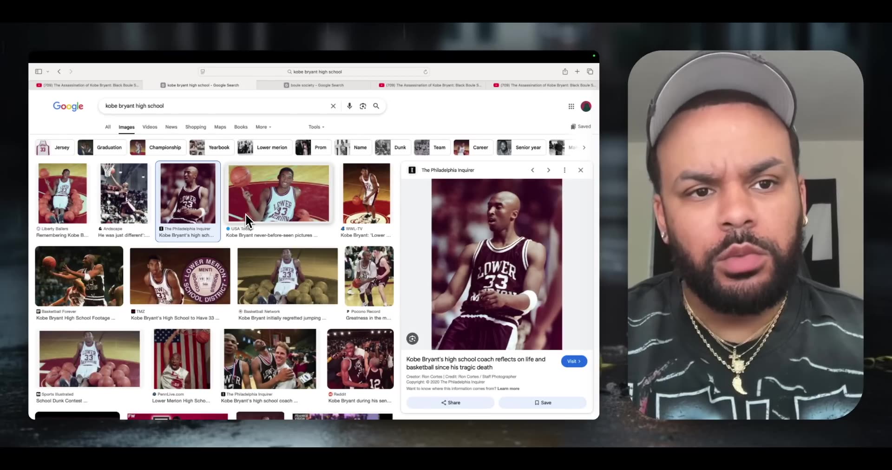Open the Google apps grid
The image size is (892, 470).
click(x=571, y=106)
